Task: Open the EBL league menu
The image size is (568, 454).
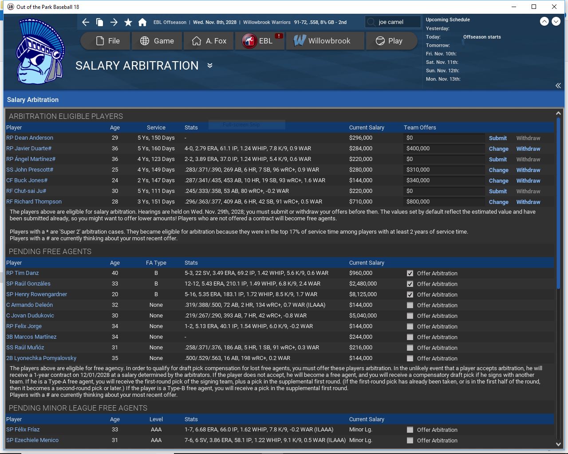Action: pos(260,41)
